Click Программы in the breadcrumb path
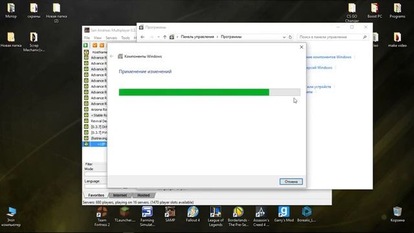This screenshot has height=233, width=414. (231, 37)
